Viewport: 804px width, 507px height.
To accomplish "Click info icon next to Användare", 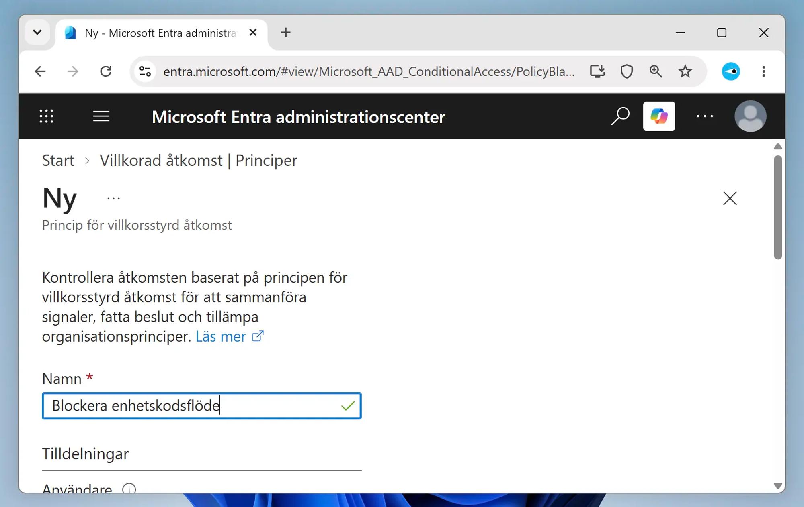I will [x=129, y=489].
